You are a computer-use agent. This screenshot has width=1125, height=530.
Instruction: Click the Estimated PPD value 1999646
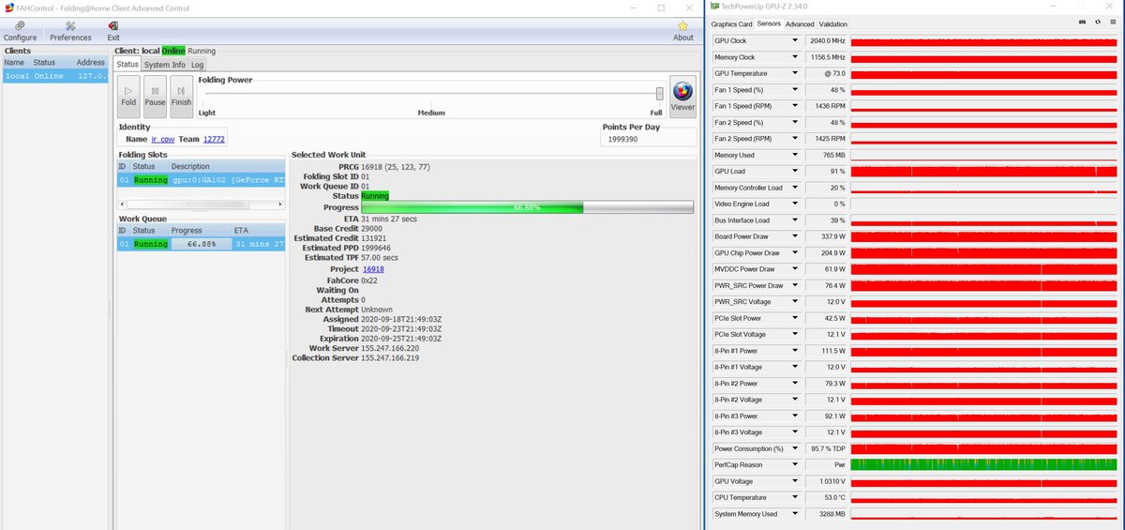click(x=377, y=248)
